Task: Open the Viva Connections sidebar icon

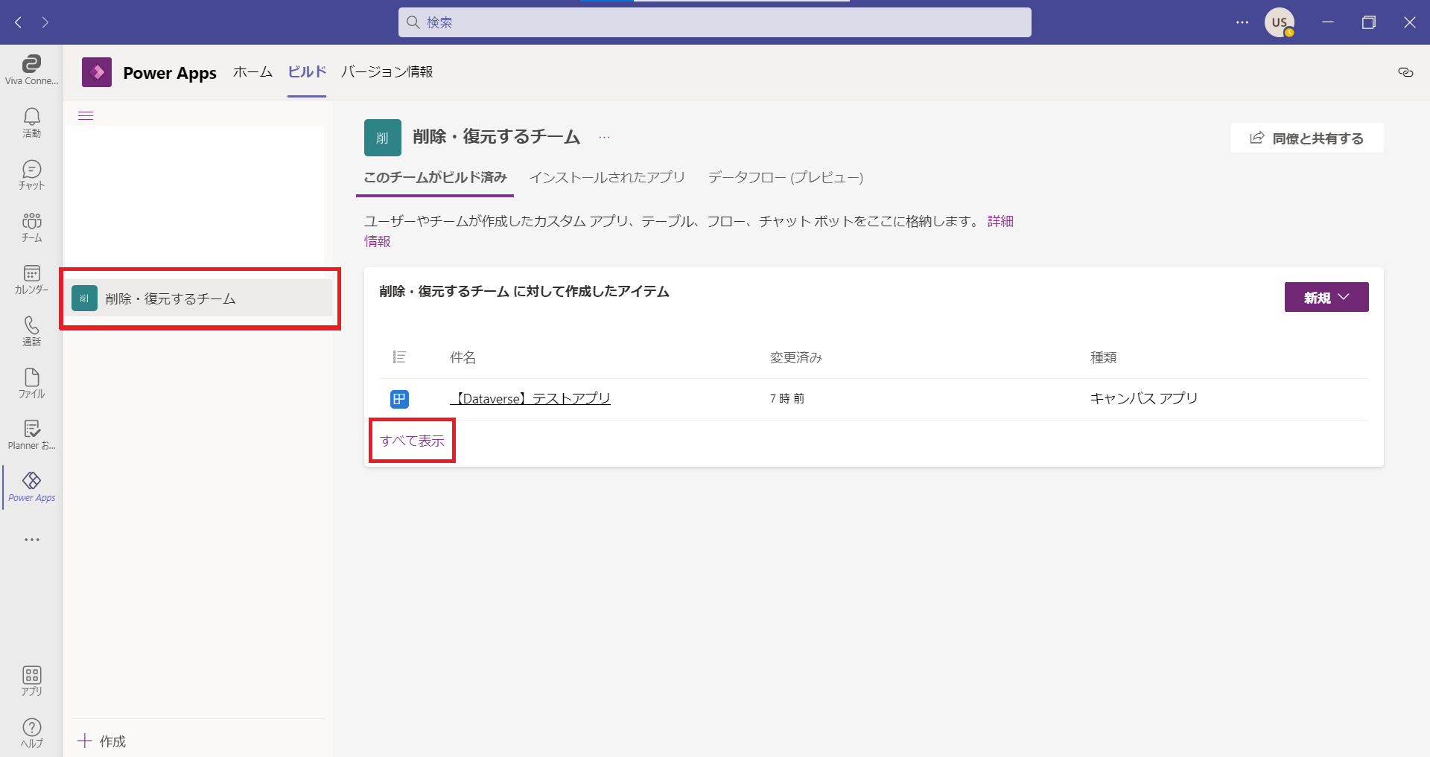Action: [x=31, y=69]
